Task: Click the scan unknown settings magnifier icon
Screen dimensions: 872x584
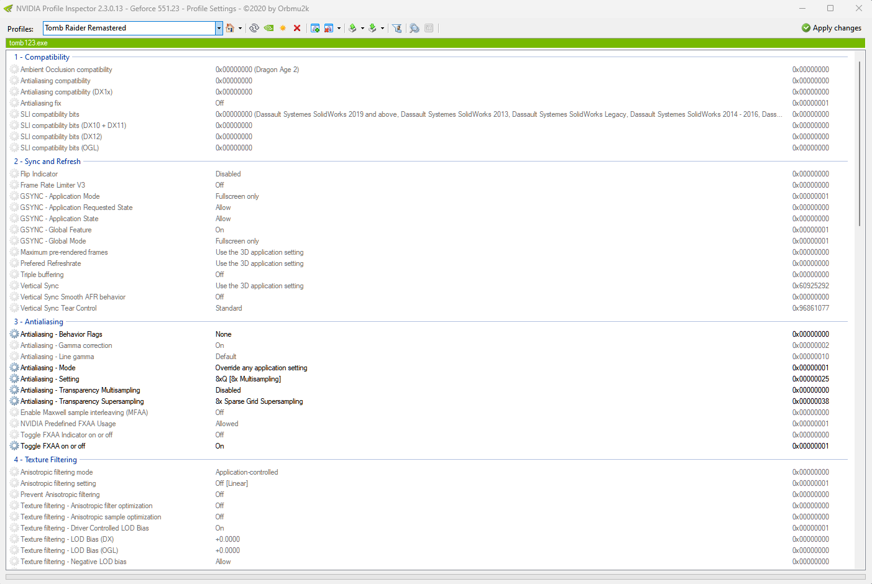Action: [x=415, y=28]
